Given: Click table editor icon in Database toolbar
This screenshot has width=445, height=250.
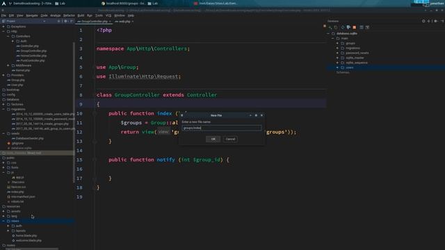Looking at the screenshot, I should [362, 28].
